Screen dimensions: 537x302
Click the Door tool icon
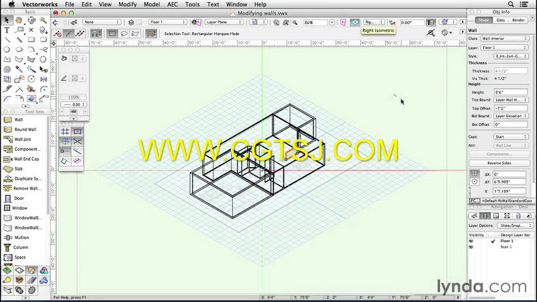pyautogui.click(x=7, y=198)
